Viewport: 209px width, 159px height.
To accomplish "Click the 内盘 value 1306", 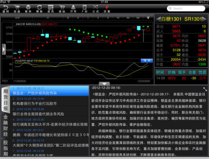I will (x=202, y=64).
